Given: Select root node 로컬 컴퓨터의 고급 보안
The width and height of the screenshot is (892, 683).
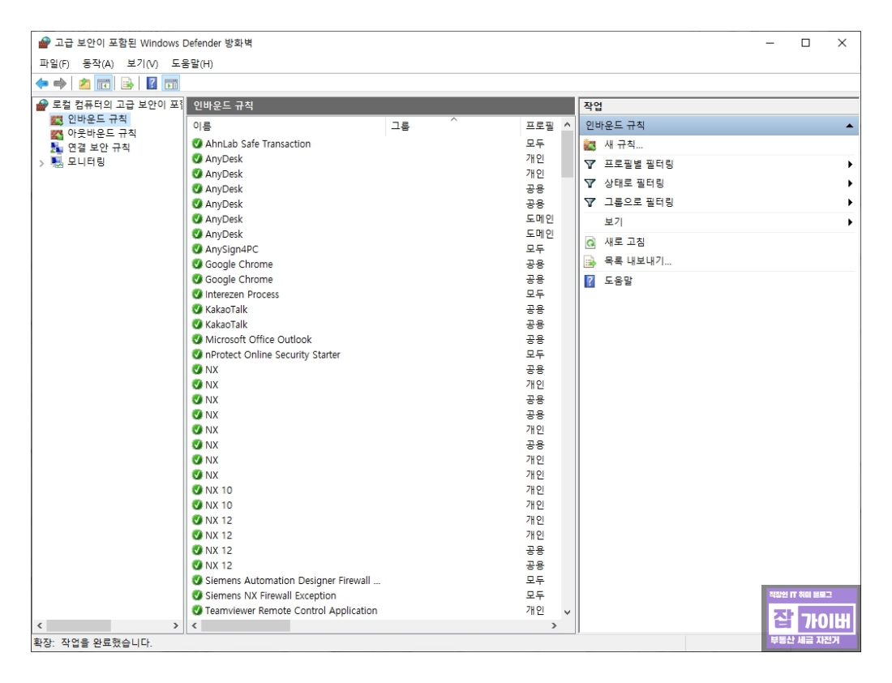Looking at the screenshot, I should 118,105.
